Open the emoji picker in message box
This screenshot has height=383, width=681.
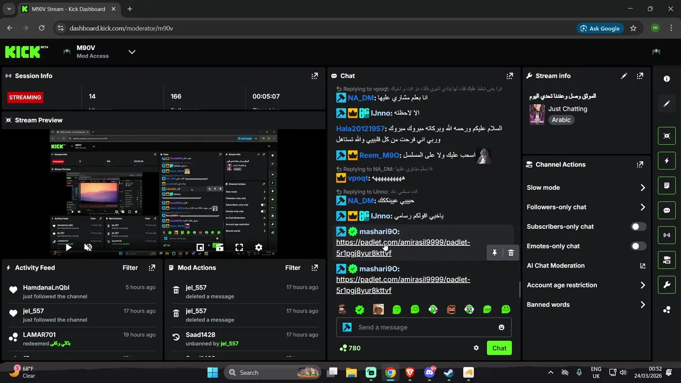[x=501, y=327]
